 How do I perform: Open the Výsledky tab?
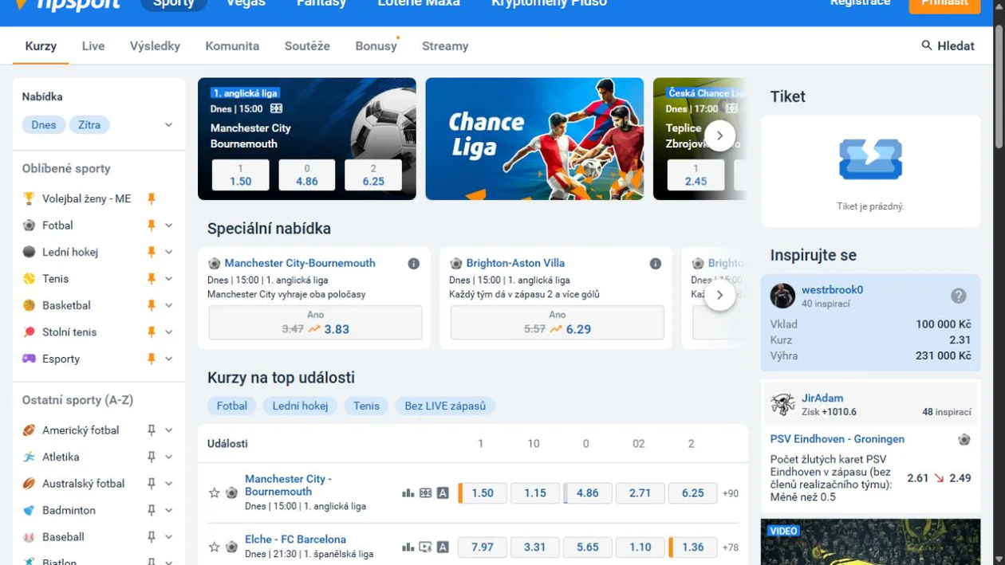tap(155, 46)
